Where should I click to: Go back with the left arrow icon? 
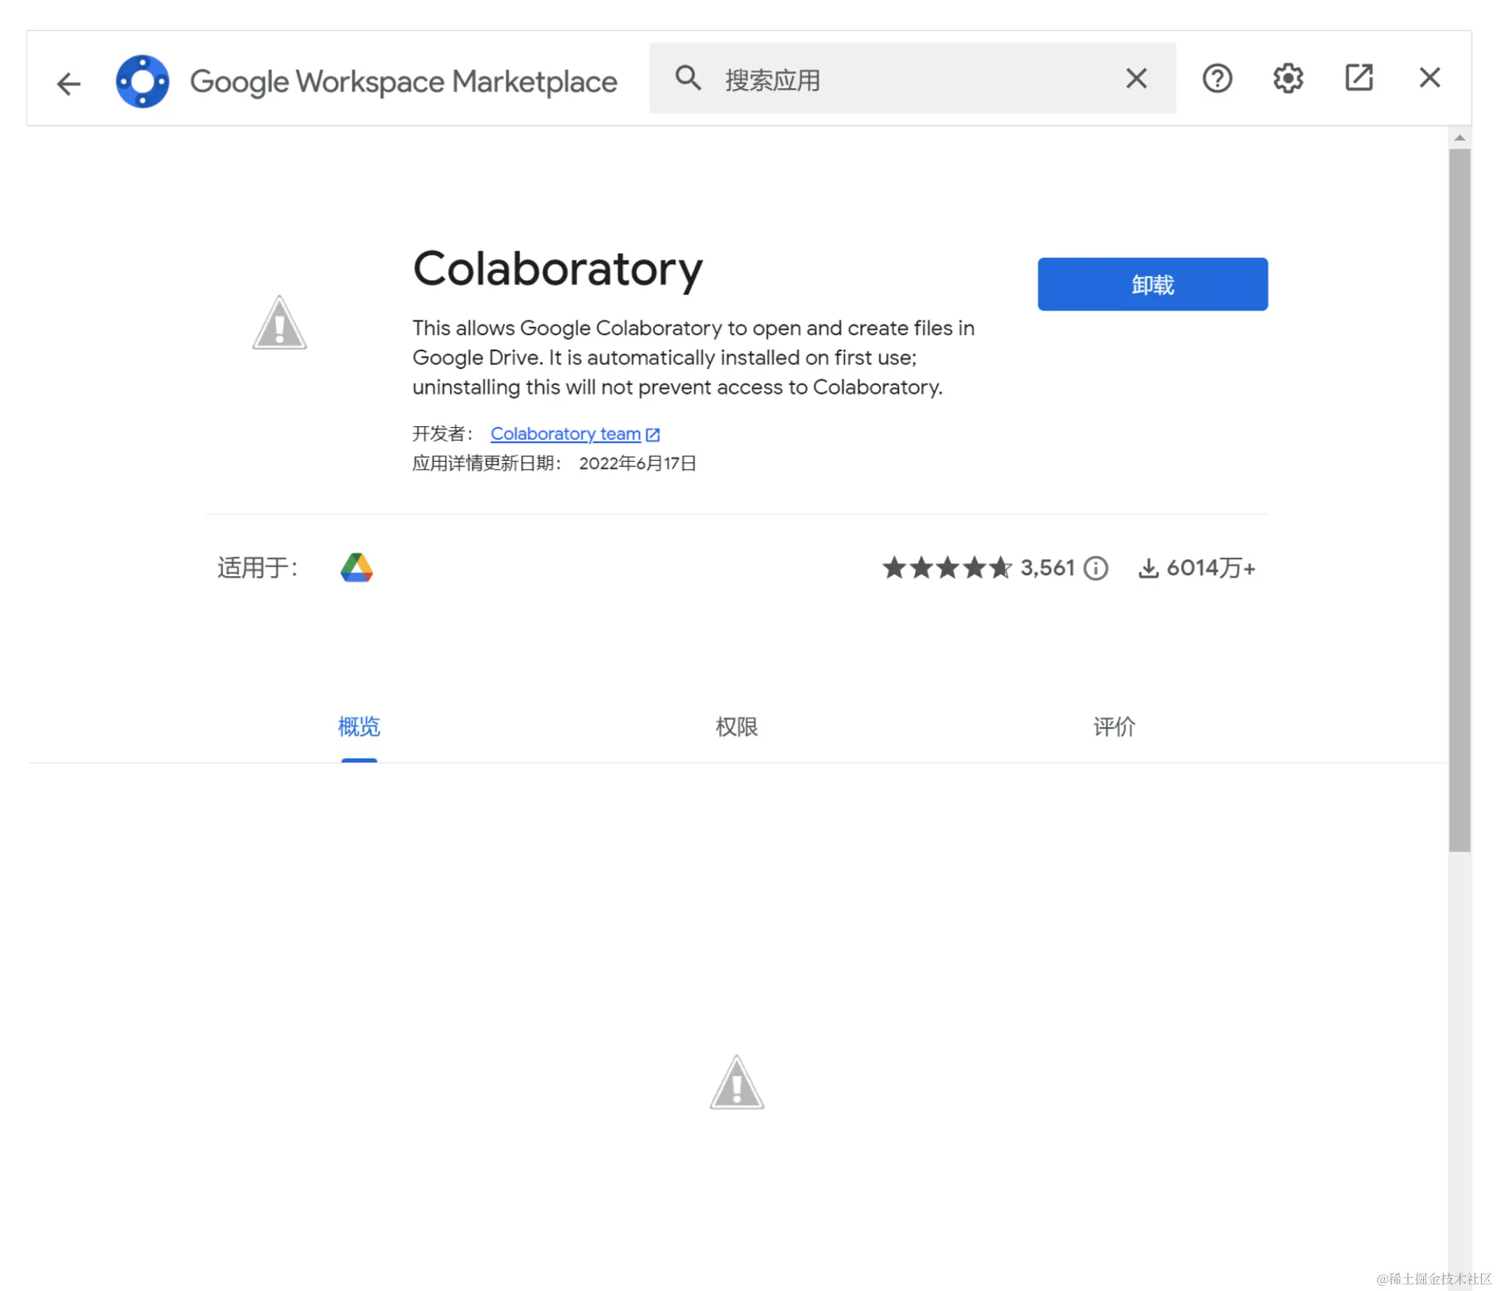(69, 83)
